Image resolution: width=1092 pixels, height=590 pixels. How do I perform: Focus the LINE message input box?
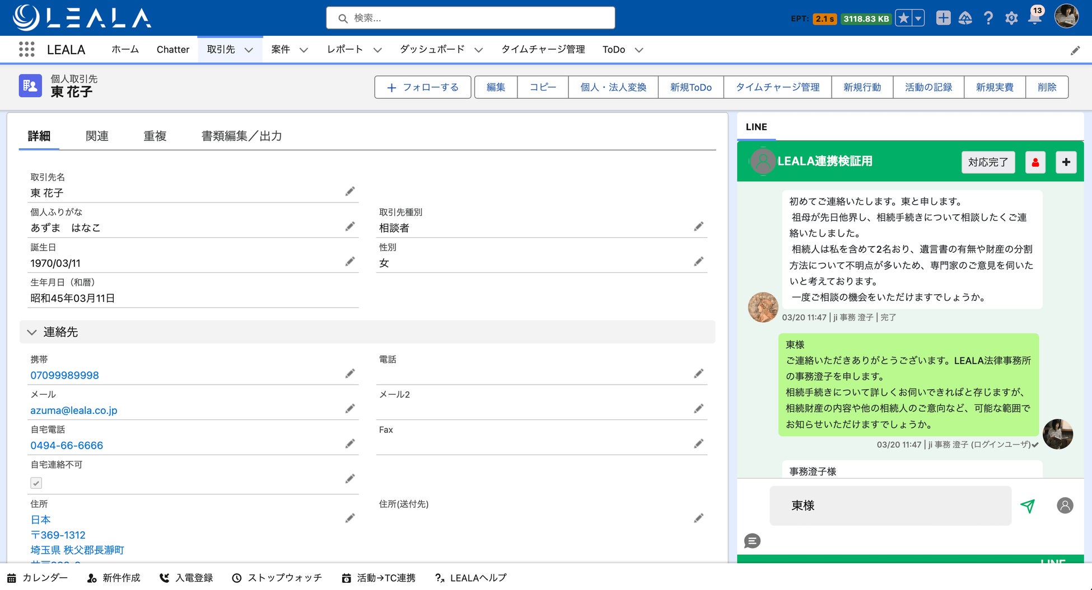click(x=890, y=506)
